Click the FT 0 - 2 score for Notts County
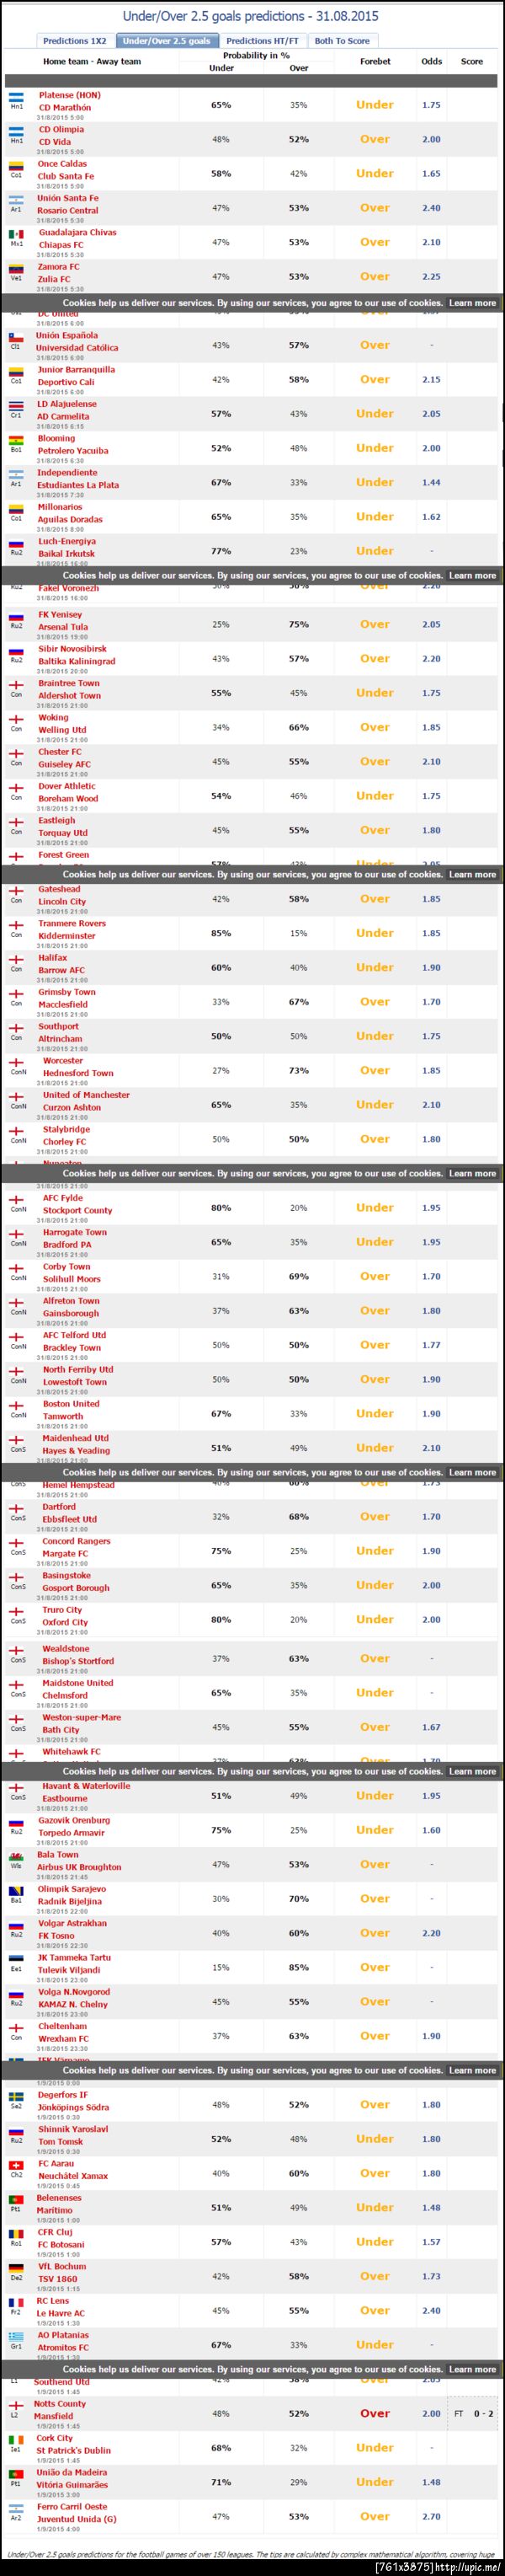 pyautogui.click(x=473, y=2413)
